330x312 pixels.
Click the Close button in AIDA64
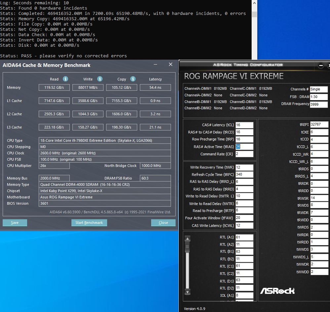click(163, 223)
